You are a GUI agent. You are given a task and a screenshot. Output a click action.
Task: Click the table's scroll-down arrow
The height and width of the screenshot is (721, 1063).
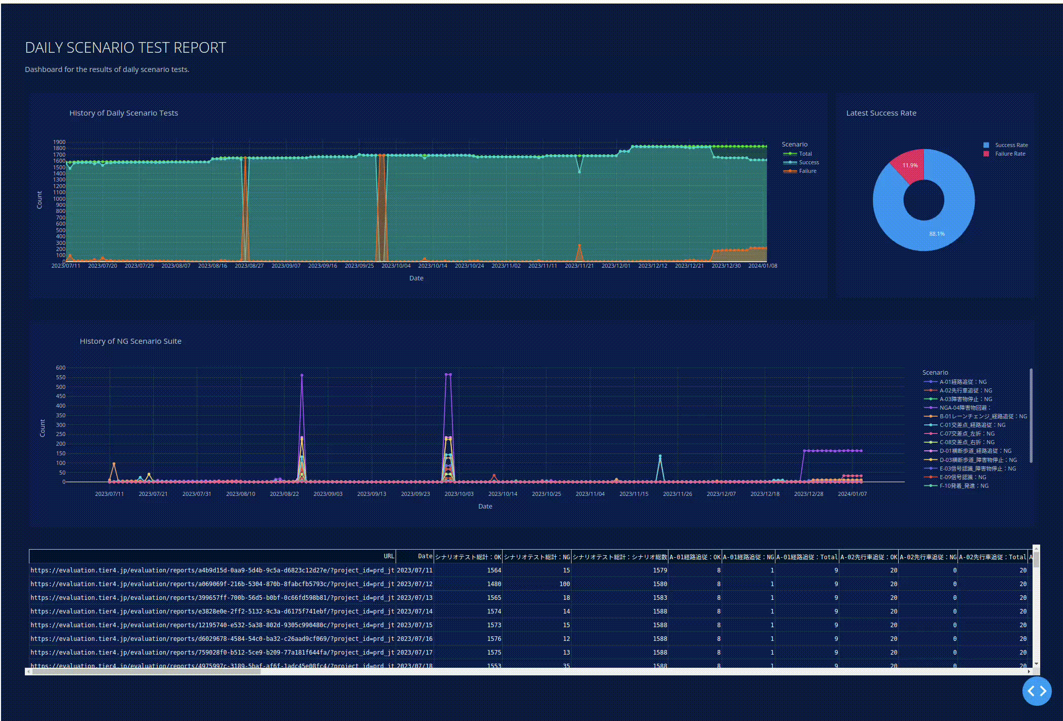click(1036, 664)
